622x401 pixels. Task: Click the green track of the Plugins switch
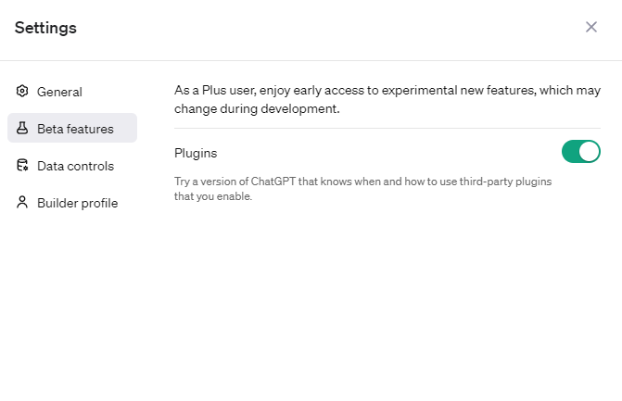tap(571, 152)
